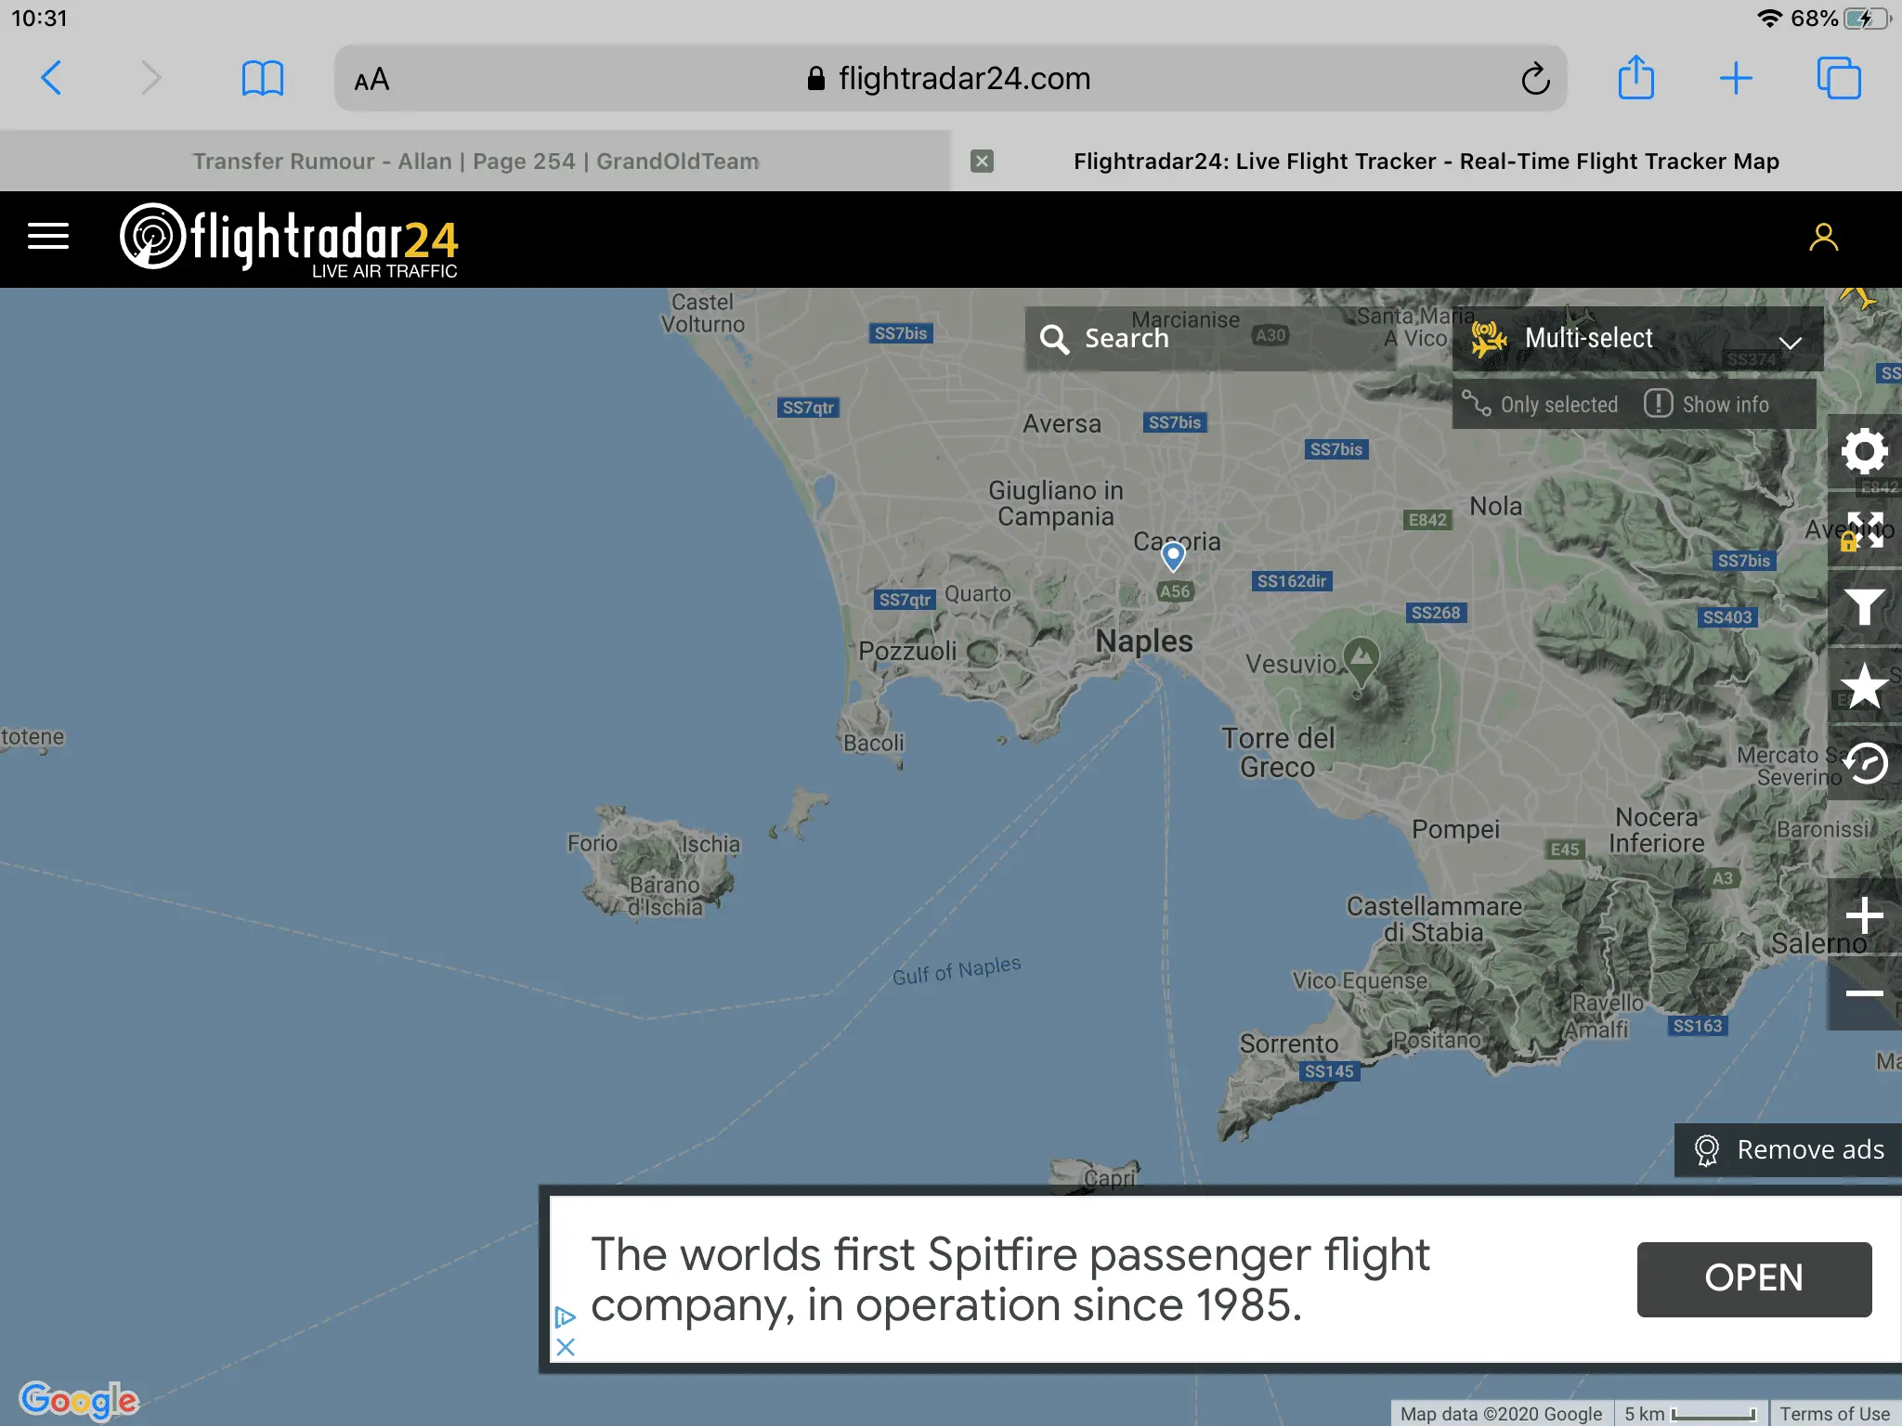Open the filter funnel icon
This screenshot has width=1902, height=1426.
point(1864,608)
